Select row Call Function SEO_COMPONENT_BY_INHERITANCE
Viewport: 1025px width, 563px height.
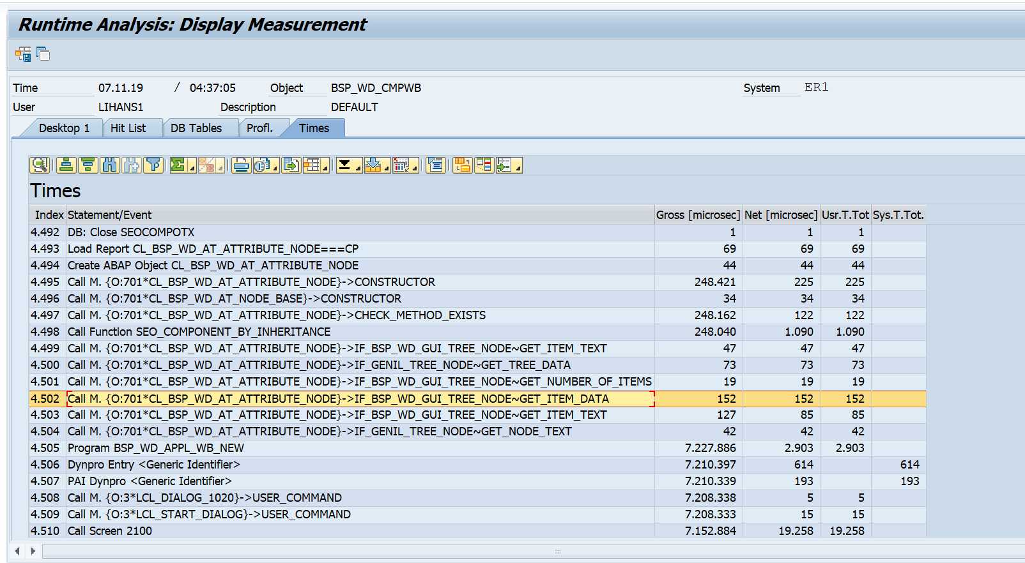477,332
